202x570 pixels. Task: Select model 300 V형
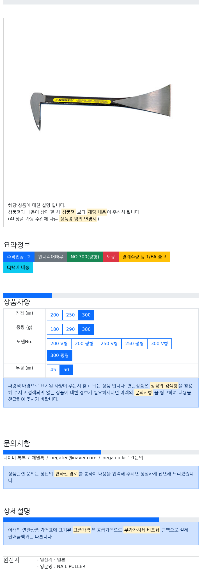pos(159,343)
